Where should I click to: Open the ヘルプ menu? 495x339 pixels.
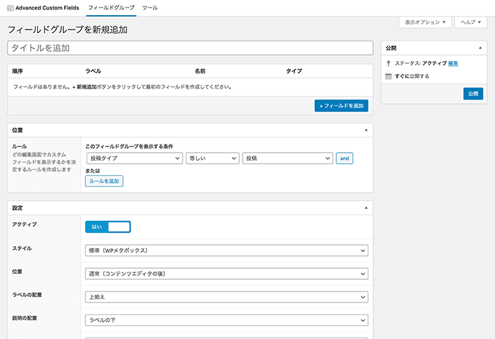[470, 22]
